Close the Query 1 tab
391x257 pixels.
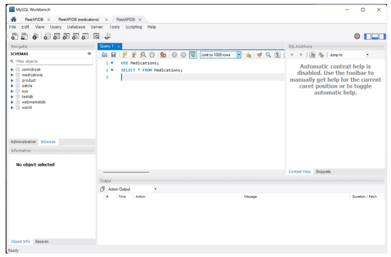click(119, 47)
